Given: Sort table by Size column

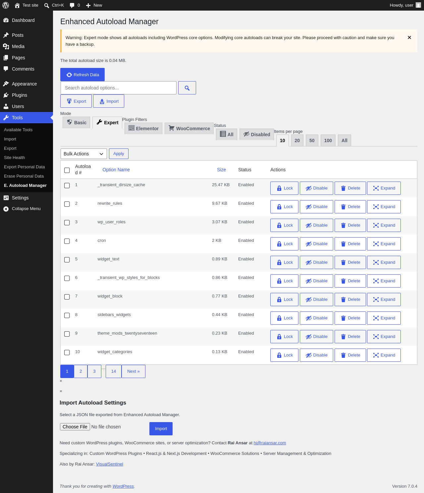Looking at the screenshot, I should point(221,170).
